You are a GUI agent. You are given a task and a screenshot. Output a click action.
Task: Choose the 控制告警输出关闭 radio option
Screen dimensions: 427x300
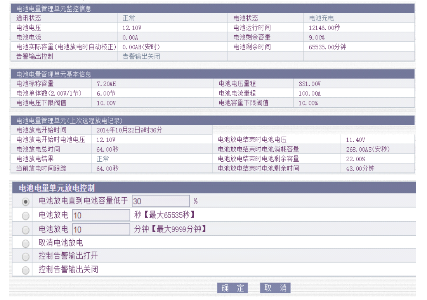point(26,270)
